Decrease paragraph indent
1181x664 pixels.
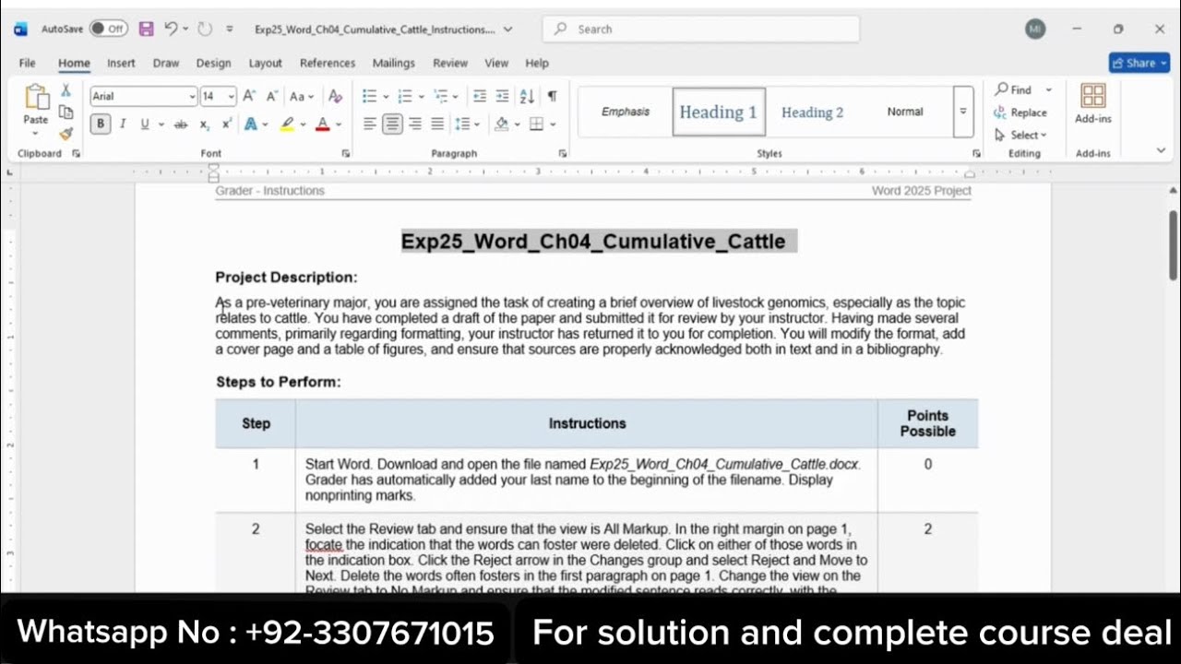tap(479, 96)
